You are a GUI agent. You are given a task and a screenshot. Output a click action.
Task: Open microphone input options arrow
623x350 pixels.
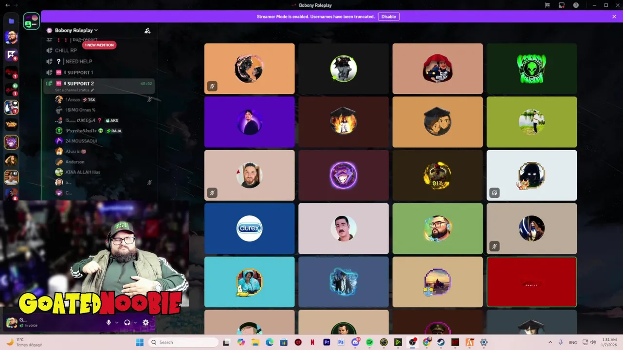[117, 322]
